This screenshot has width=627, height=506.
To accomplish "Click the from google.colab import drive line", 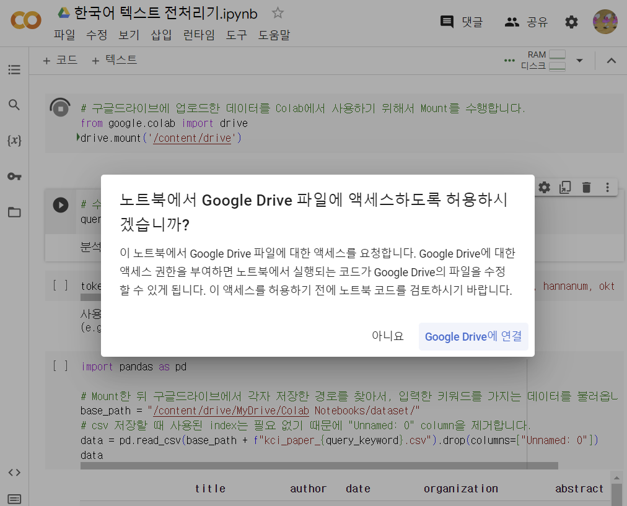I will tap(164, 123).
